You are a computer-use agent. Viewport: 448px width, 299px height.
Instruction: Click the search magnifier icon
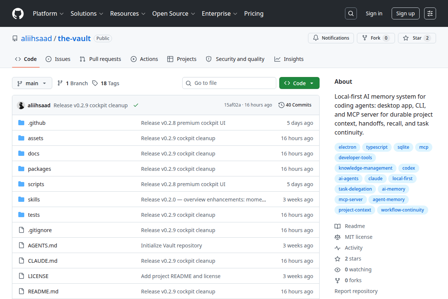click(351, 13)
